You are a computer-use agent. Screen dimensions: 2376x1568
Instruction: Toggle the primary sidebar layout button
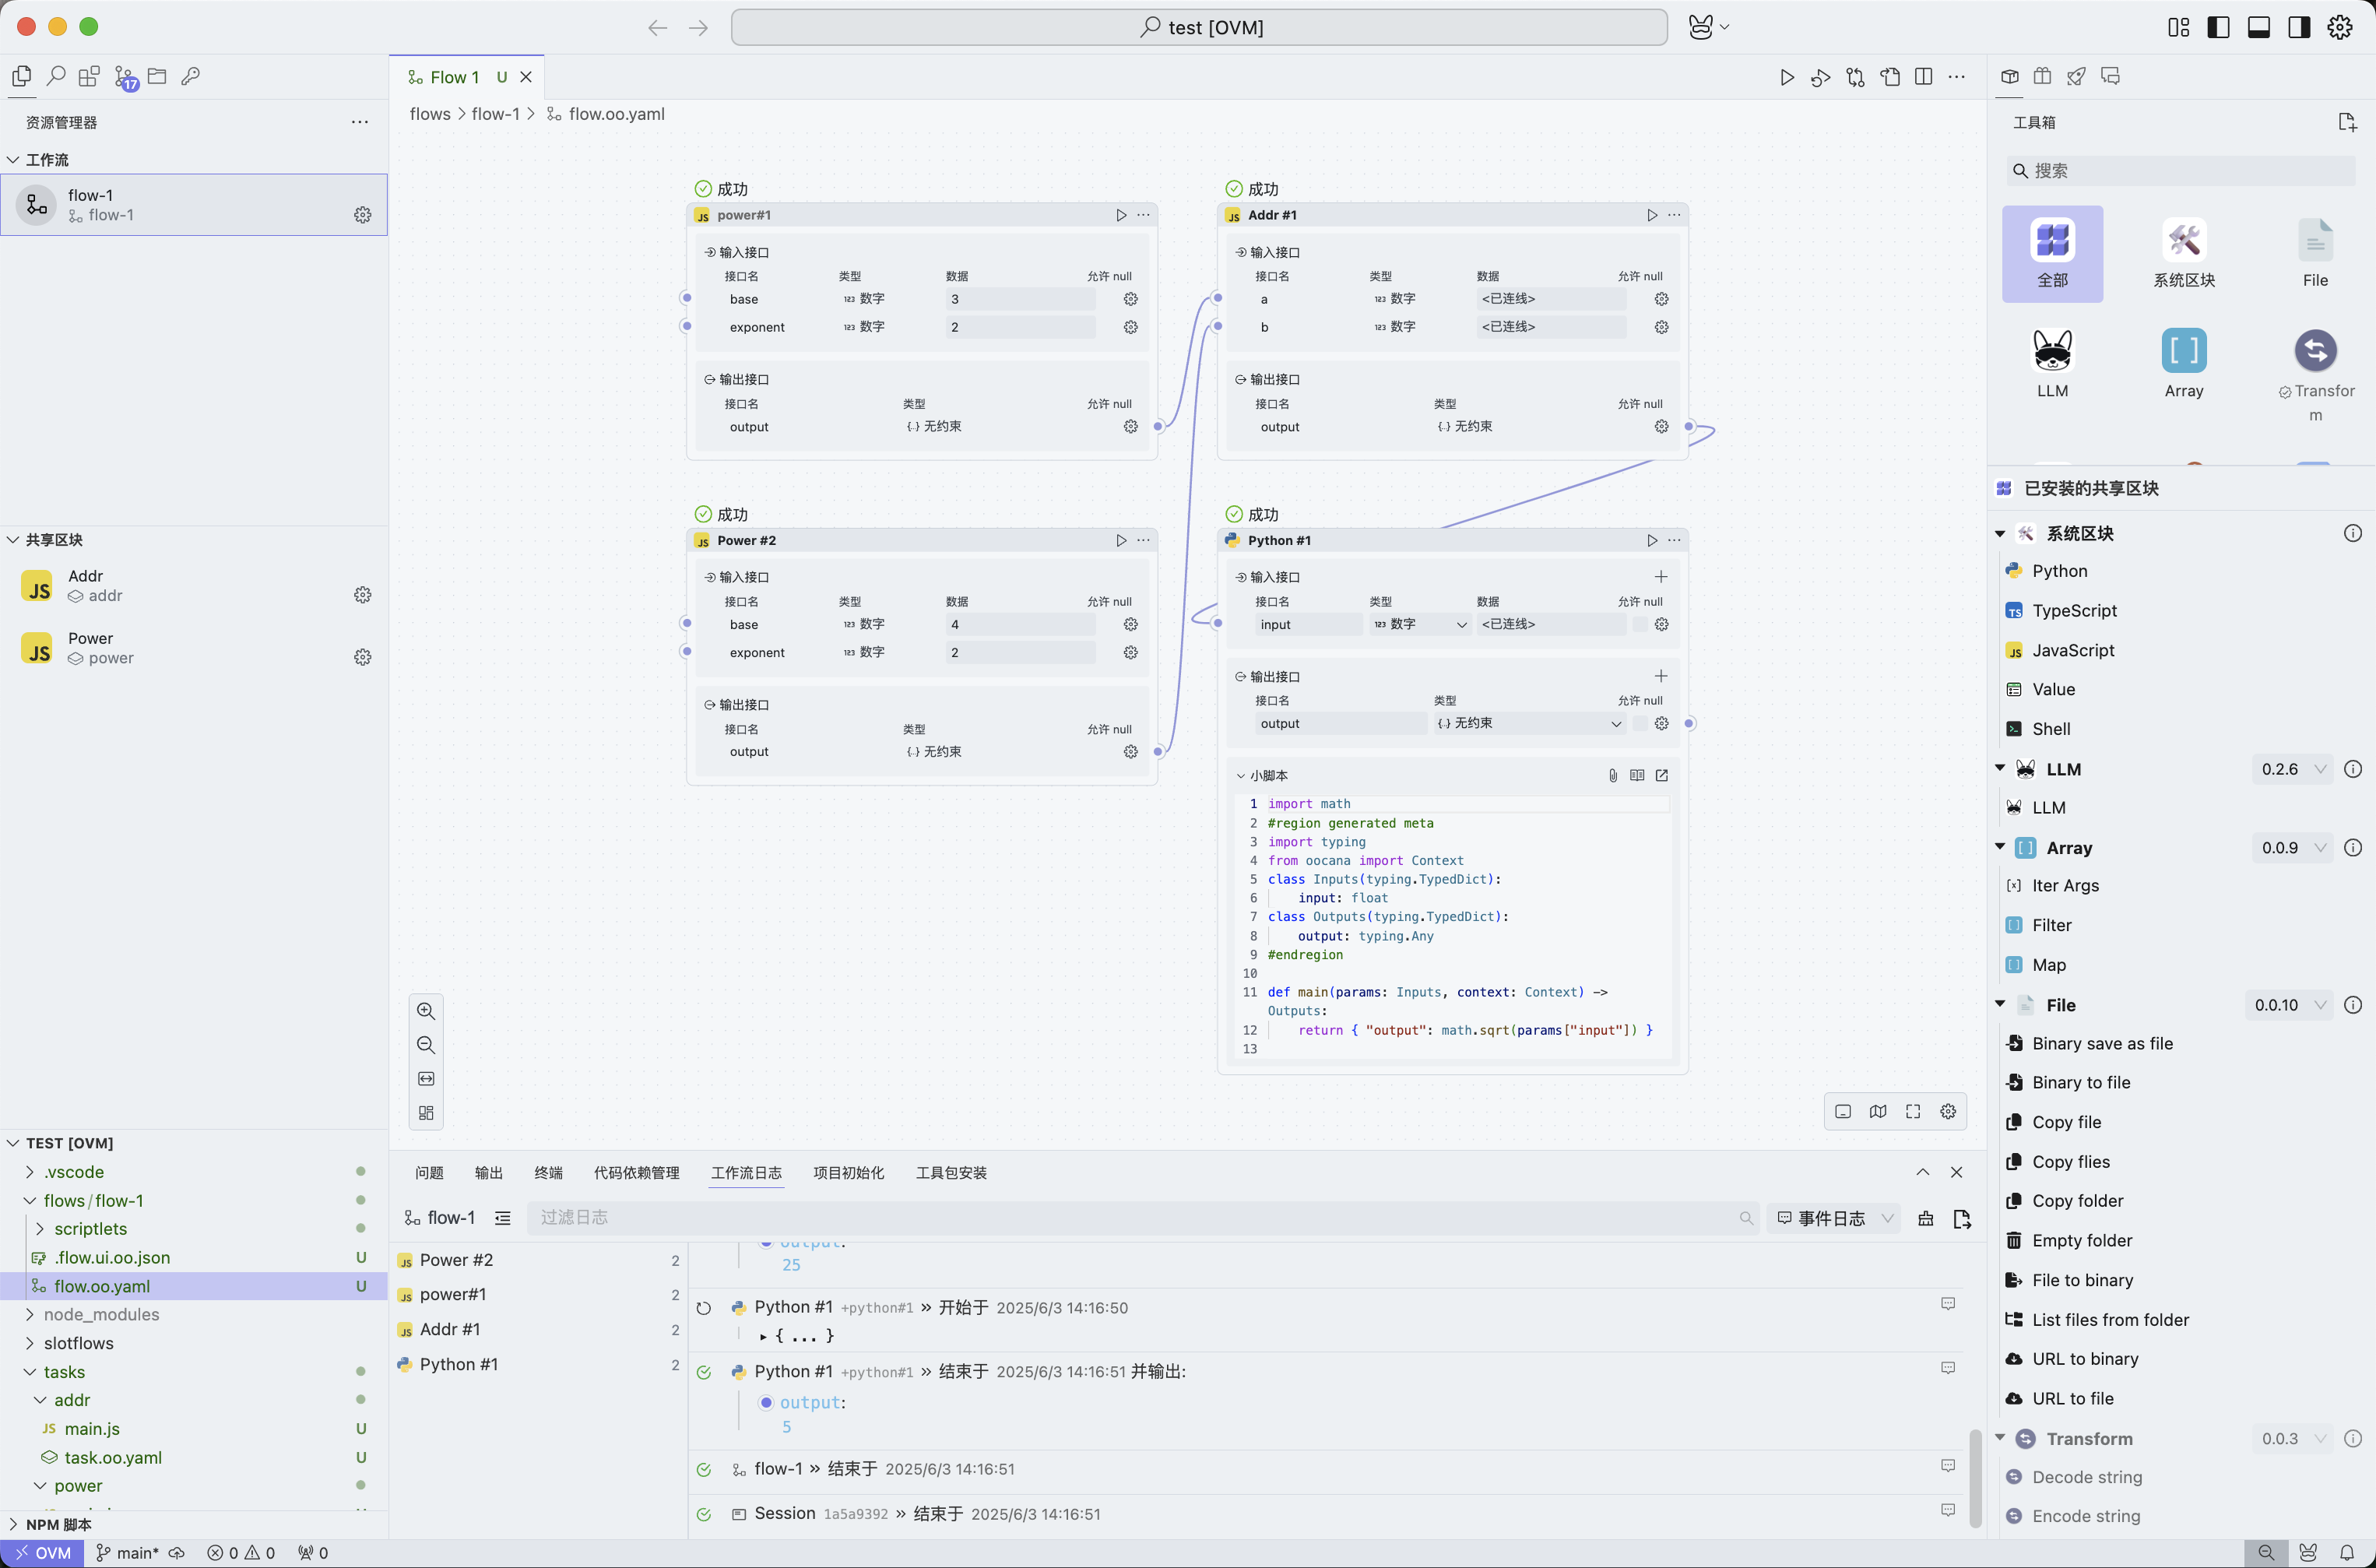click(2218, 27)
